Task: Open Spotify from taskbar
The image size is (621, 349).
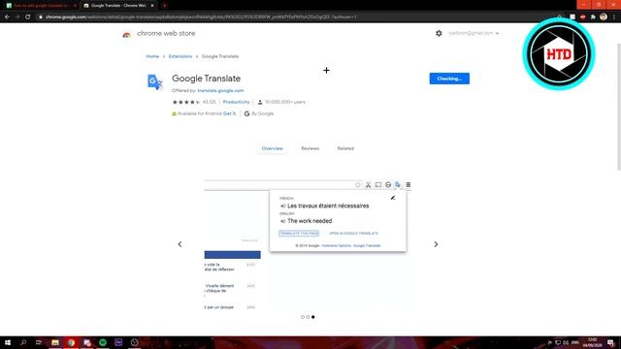Action: pyautogui.click(x=103, y=342)
